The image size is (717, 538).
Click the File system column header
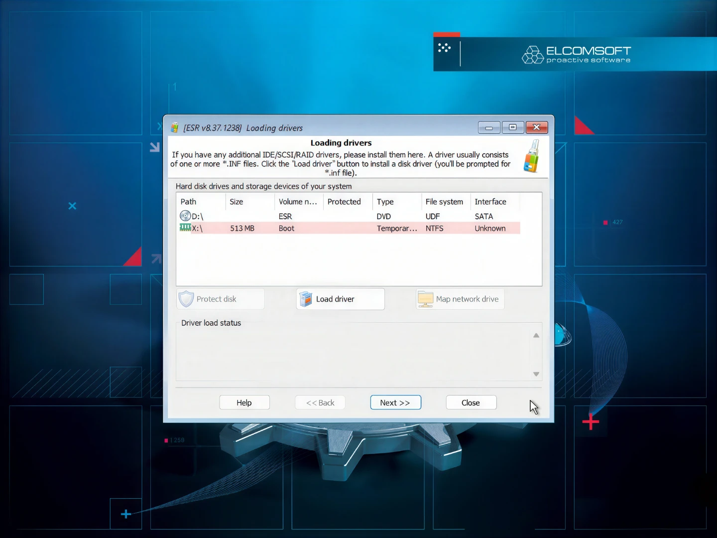[x=446, y=202]
